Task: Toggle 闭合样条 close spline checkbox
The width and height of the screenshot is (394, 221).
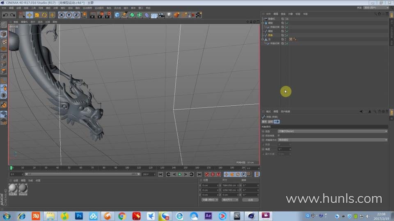Action: tap(278, 136)
